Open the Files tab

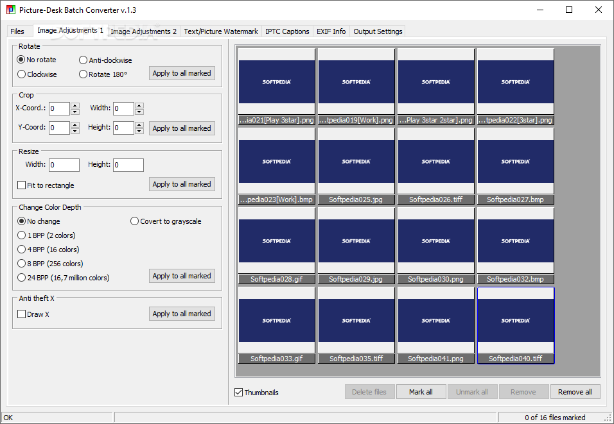click(17, 31)
